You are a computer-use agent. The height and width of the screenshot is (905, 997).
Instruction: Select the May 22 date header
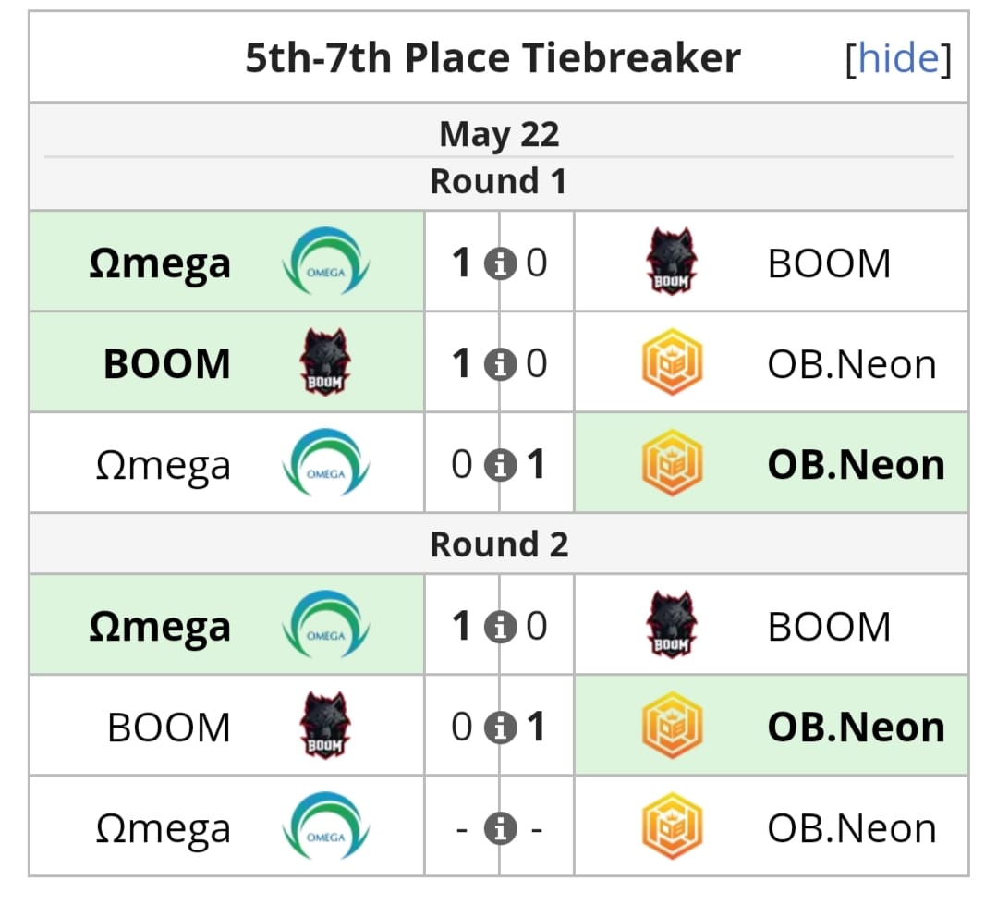tap(498, 133)
